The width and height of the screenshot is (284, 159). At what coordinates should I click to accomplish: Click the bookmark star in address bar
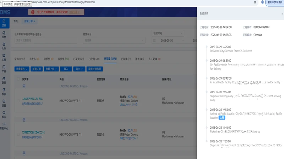click(x=255, y=2)
